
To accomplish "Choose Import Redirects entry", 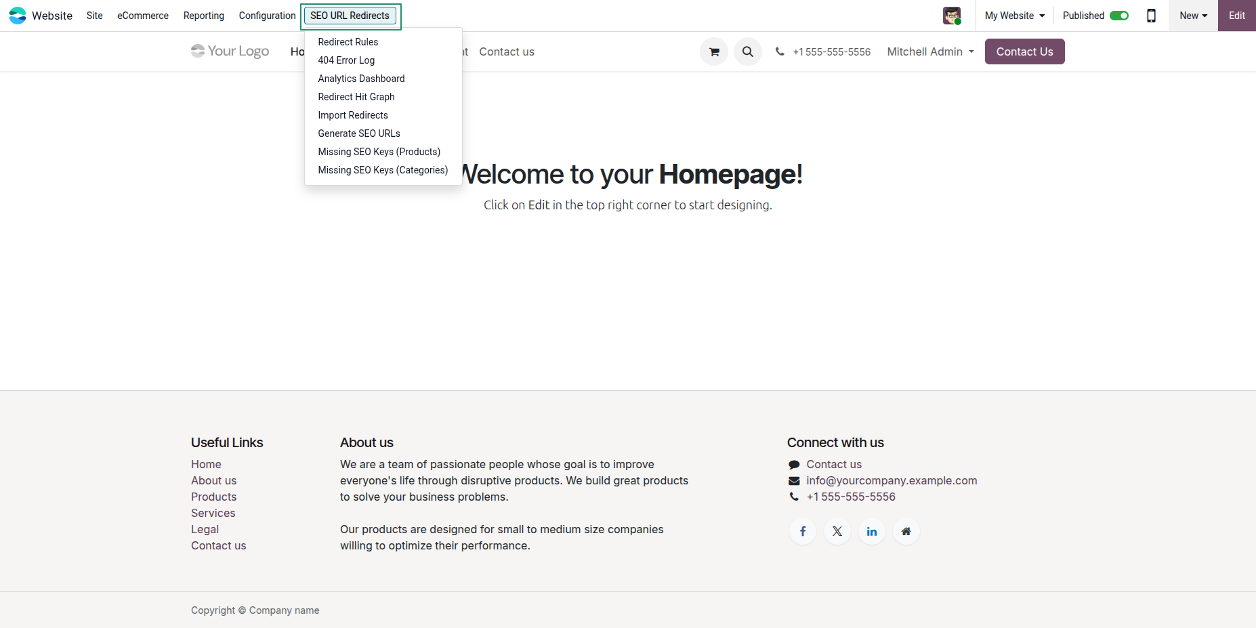I will click(x=383, y=115).
